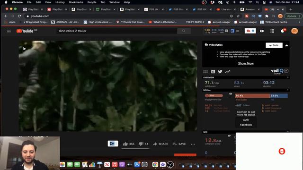The width and height of the screenshot is (303, 170).
Task: Like the video with thumbs up 355
Action: pos(128,144)
